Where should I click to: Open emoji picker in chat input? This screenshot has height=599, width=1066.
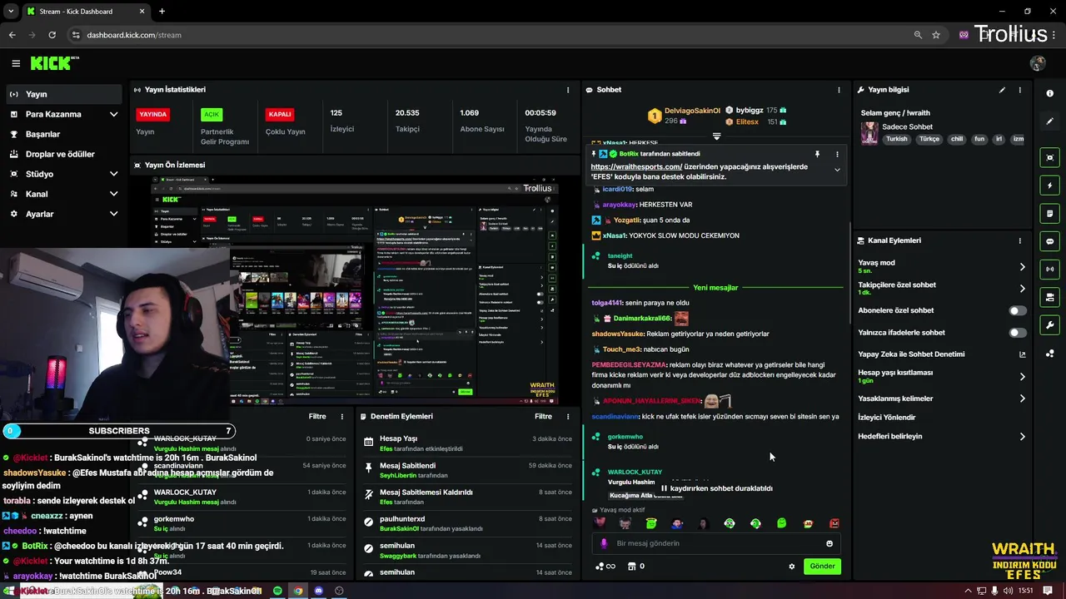829,543
